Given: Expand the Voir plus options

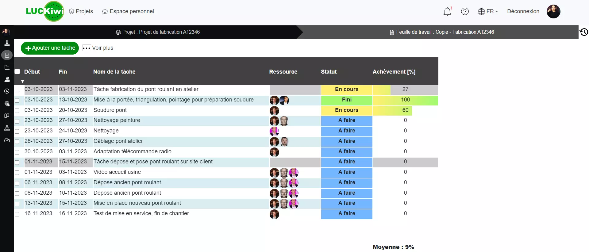Looking at the screenshot, I should [x=98, y=48].
